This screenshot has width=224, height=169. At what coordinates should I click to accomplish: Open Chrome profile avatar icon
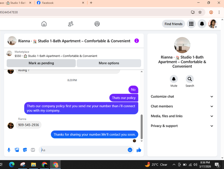click(211, 12)
